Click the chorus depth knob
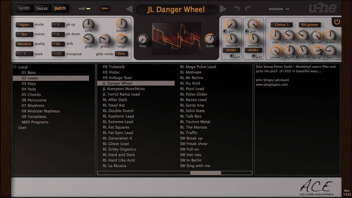Screen dimensions: 352x198 pyautogui.click(x=289, y=51)
